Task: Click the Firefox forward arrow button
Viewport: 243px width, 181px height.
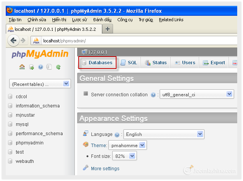Action: (23, 40)
